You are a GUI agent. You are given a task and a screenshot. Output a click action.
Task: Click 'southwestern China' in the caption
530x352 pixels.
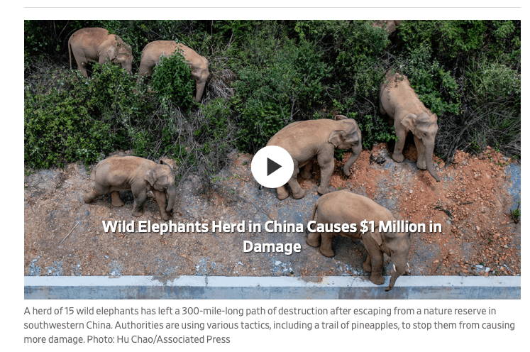[67, 325]
